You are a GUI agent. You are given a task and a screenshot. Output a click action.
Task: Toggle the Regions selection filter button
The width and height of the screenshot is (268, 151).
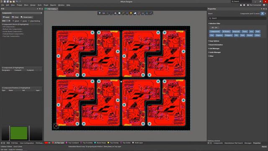(x=219, y=35)
